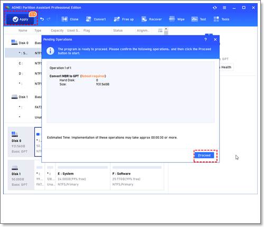Select the FAT partition block of Disk 1
The width and height of the screenshot is (264, 227).
[x=40, y=176]
